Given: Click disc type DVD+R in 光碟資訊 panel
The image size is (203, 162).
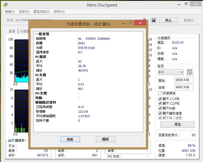Looking at the screenshot, I should [178, 43].
